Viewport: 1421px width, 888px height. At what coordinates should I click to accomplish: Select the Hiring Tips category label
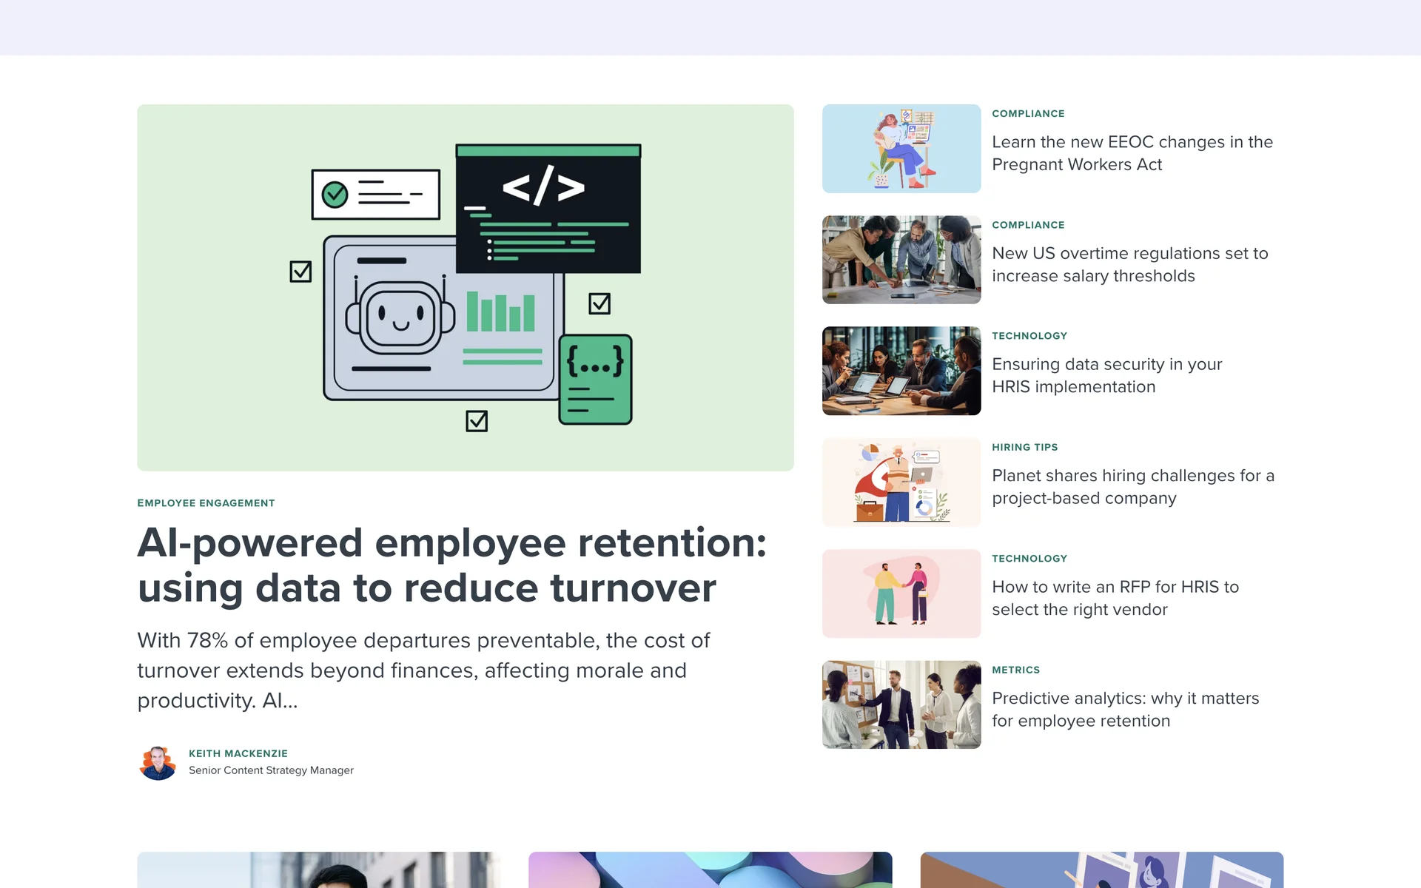coord(1024,447)
